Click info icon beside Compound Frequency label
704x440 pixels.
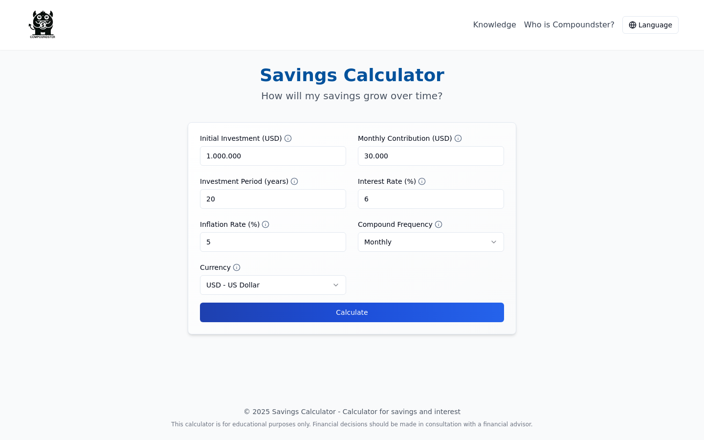439,224
